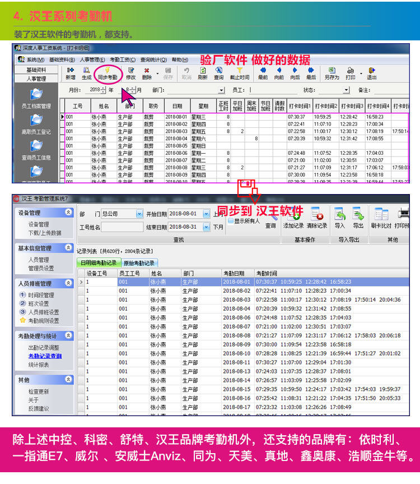Click the year 2018 stepper
The width and height of the screenshot is (420, 484).
103,90
